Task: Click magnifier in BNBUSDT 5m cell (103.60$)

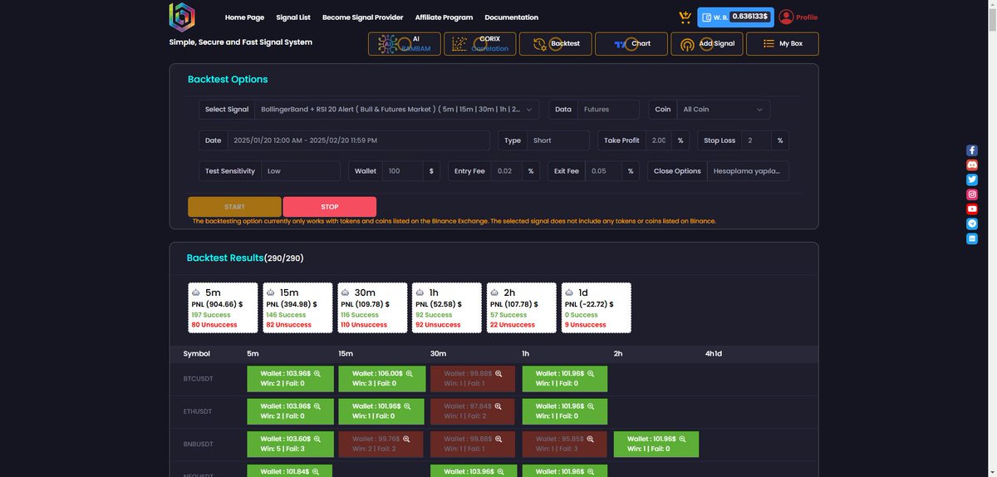Action: tap(317, 439)
